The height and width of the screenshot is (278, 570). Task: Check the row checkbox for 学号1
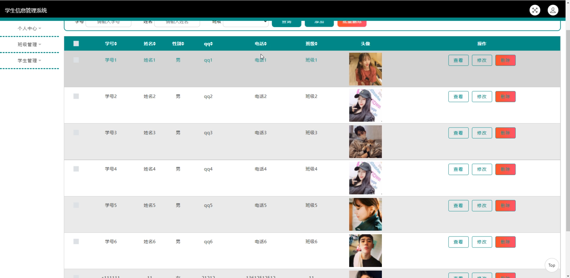(x=76, y=60)
